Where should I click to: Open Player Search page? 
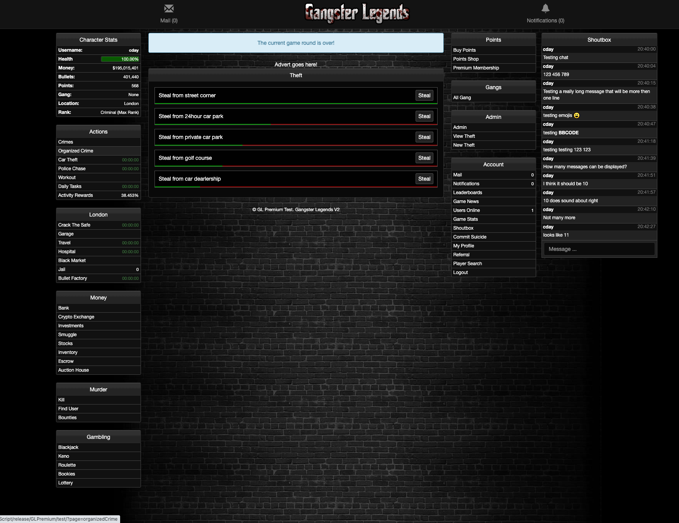(x=467, y=264)
